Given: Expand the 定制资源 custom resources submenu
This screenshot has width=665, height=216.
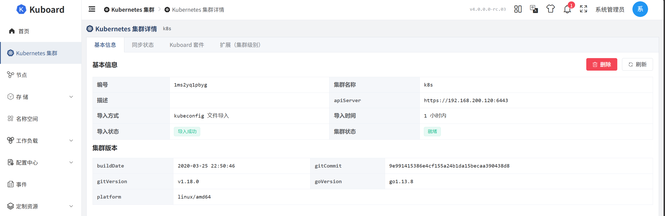Looking at the screenshot, I should click(41, 206).
